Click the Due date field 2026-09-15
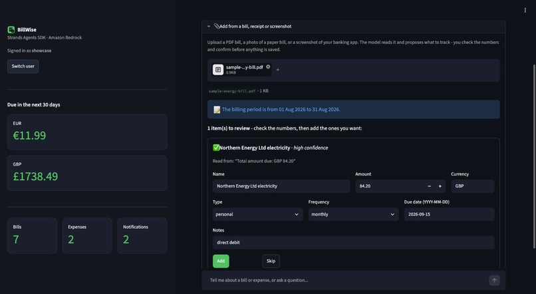Screen dimensions: 536x294 point(449,214)
